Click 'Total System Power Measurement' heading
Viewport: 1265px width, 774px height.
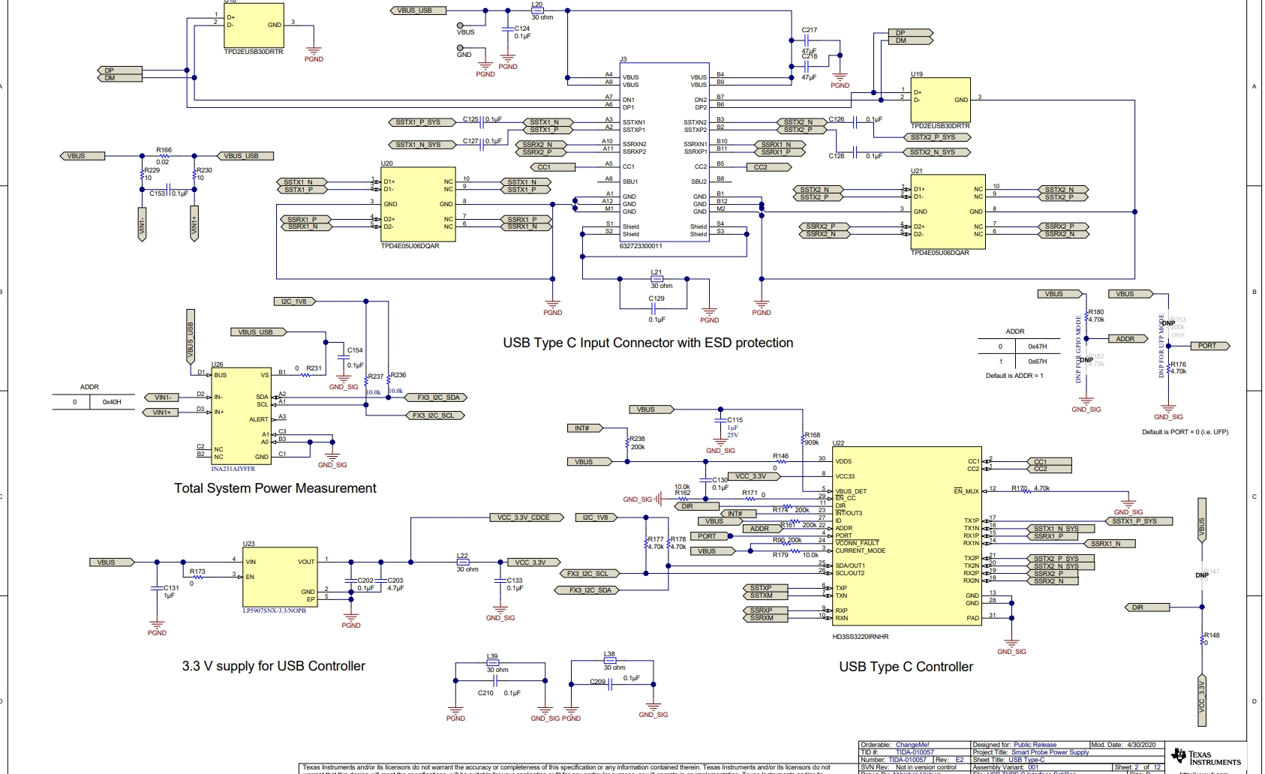pyautogui.click(x=275, y=488)
